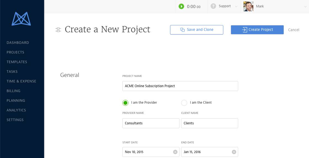Click Mark's profile avatar photo
The height and width of the screenshot is (158, 309).
pyautogui.click(x=248, y=6)
